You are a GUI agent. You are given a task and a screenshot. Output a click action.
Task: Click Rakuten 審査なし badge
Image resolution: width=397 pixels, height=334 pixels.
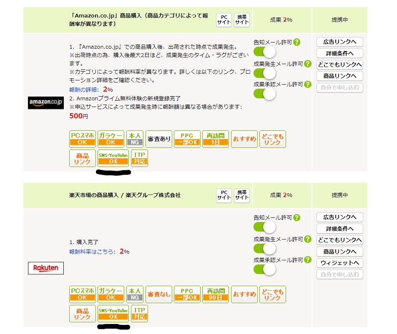click(x=159, y=294)
